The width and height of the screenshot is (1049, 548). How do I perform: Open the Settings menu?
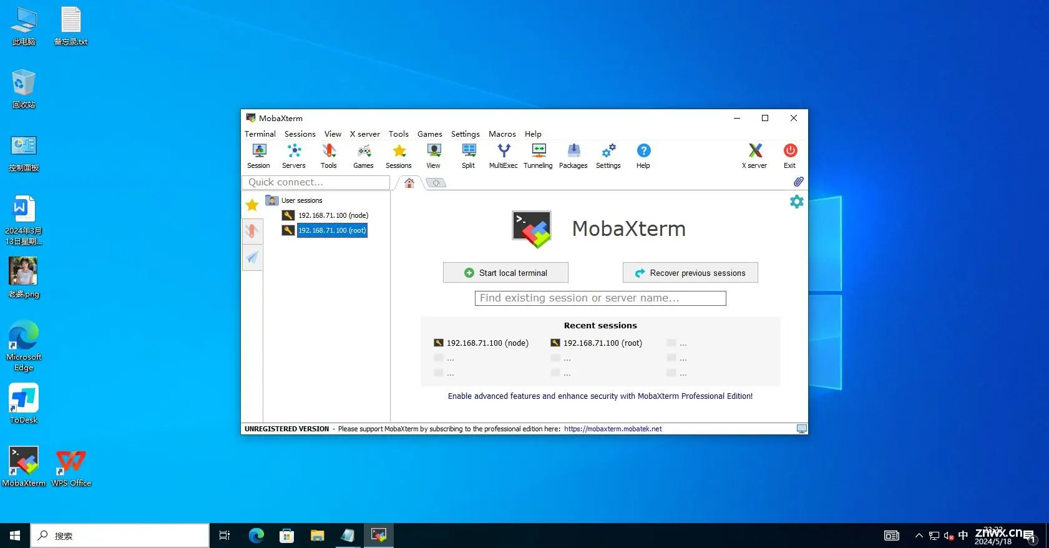(466, 134)
